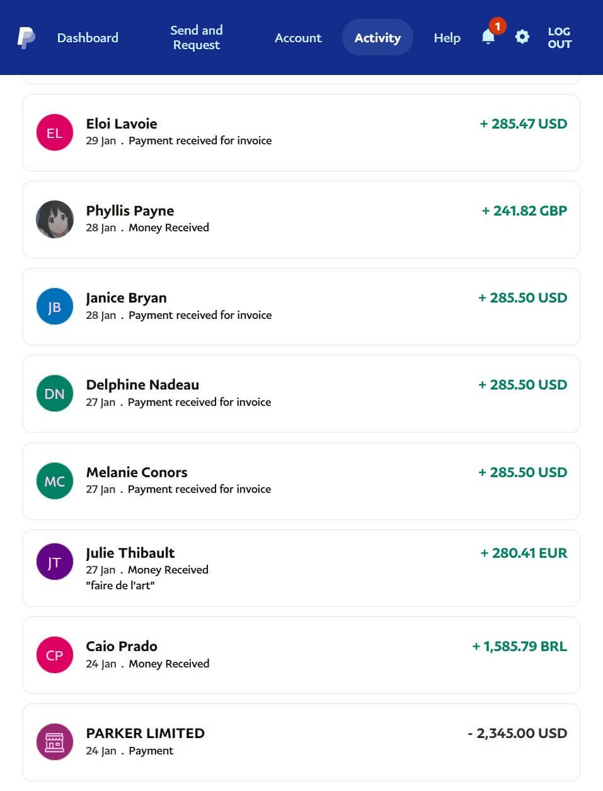Screen dimensions: 603x791
Task: Click Phyllis Payne's profile photo
Action: pyautogui.click(x=55, y=219)
